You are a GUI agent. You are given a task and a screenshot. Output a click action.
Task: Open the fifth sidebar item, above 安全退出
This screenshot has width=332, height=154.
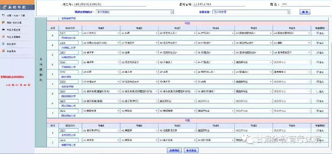[x=12, y=44]
